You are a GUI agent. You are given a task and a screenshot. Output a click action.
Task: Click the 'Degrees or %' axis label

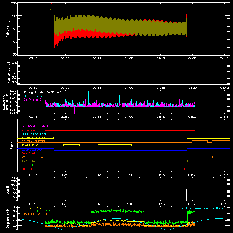(8, 218)
